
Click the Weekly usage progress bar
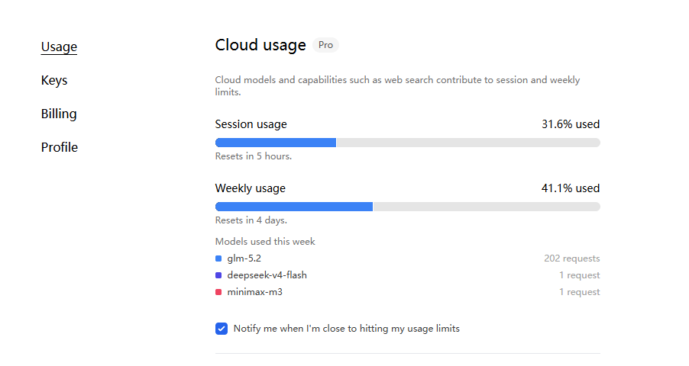408,207
